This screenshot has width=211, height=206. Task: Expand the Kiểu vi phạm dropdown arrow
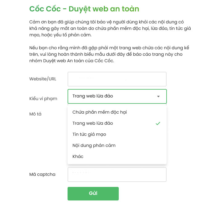click(158, 96)
